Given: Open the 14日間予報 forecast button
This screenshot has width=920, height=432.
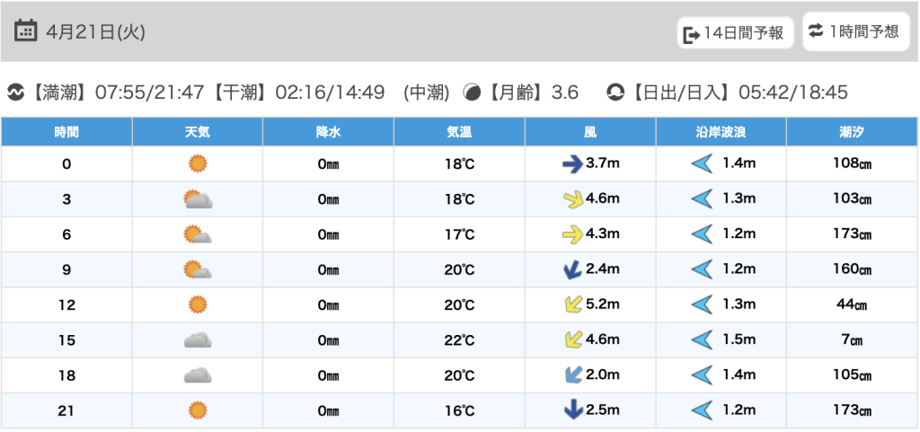Looking at the screenshot, I should click(735, 34).
